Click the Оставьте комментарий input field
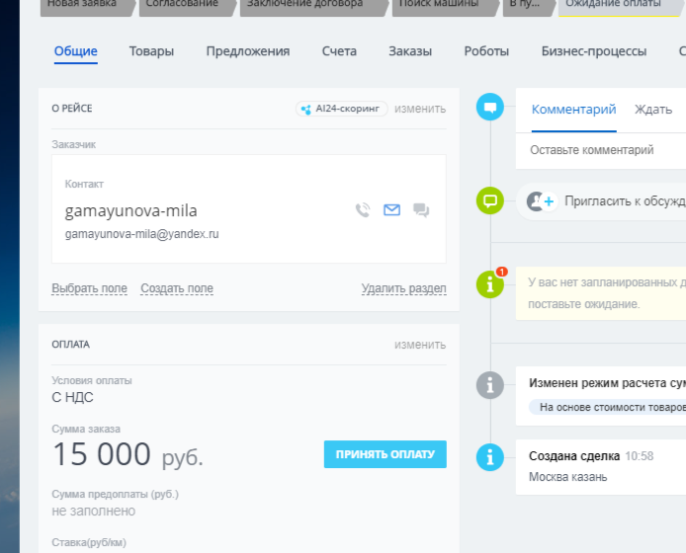This screenshot has width=686, height=553. click(x=601, y=150)
